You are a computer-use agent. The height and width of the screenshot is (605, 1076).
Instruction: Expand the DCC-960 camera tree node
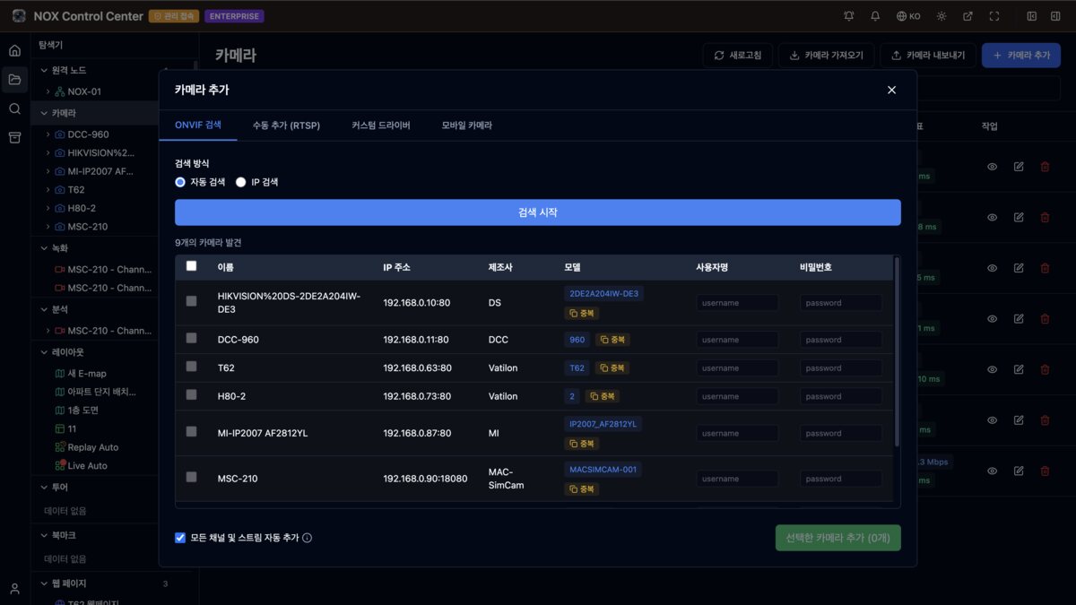(48, 134)
